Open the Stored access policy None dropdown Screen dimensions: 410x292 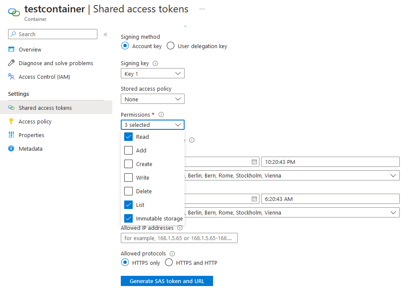(152, 99)
